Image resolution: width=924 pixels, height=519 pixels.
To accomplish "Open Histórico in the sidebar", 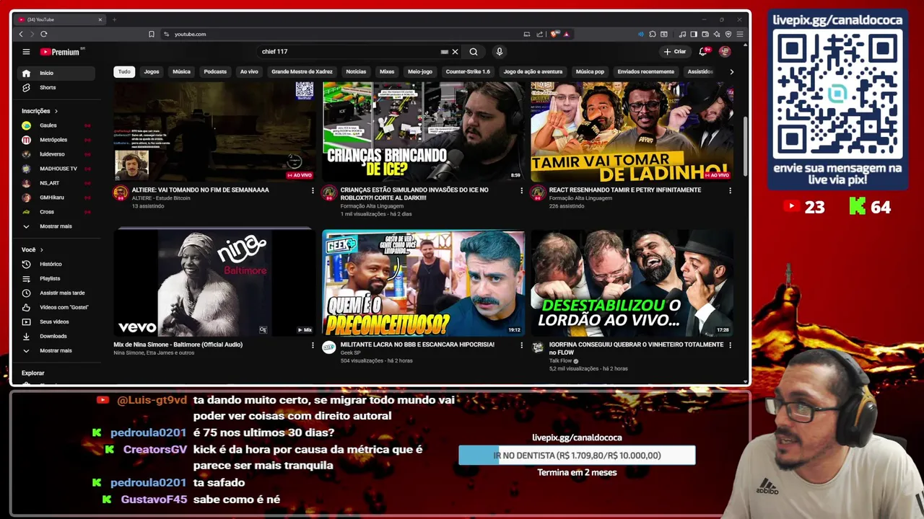I will coord(56,264).
